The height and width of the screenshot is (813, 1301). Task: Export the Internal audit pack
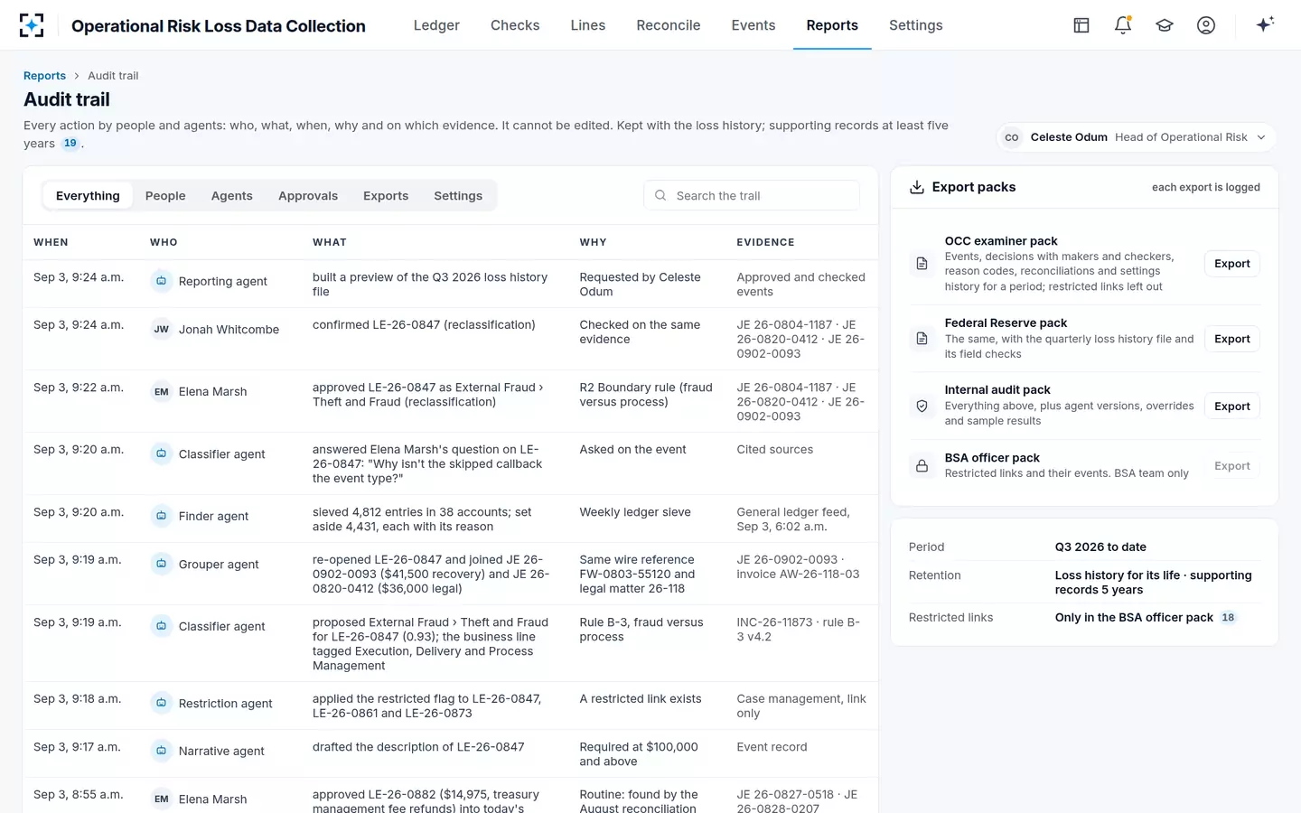pos(1232,406)
